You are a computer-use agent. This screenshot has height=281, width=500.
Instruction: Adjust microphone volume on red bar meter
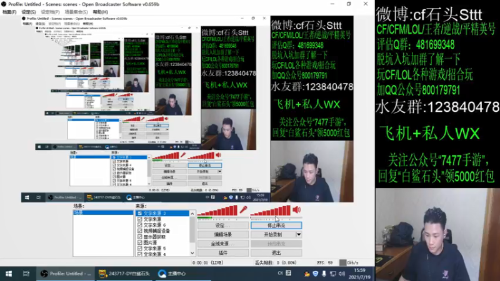click(218, 210)
